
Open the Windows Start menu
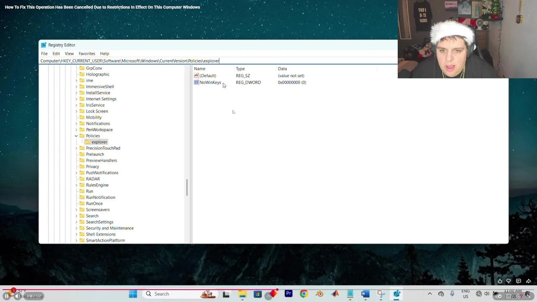[133, 294]
